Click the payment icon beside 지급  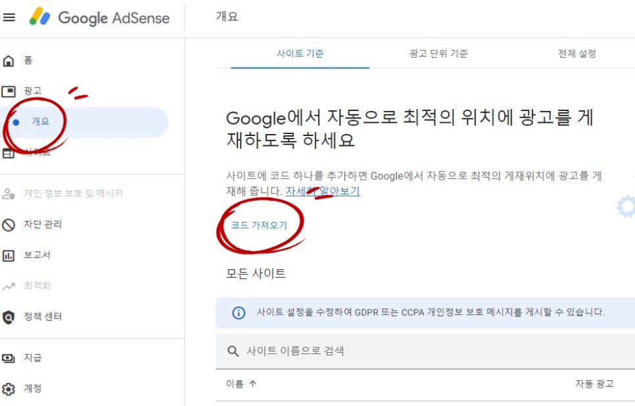click(x=8, y=358)
